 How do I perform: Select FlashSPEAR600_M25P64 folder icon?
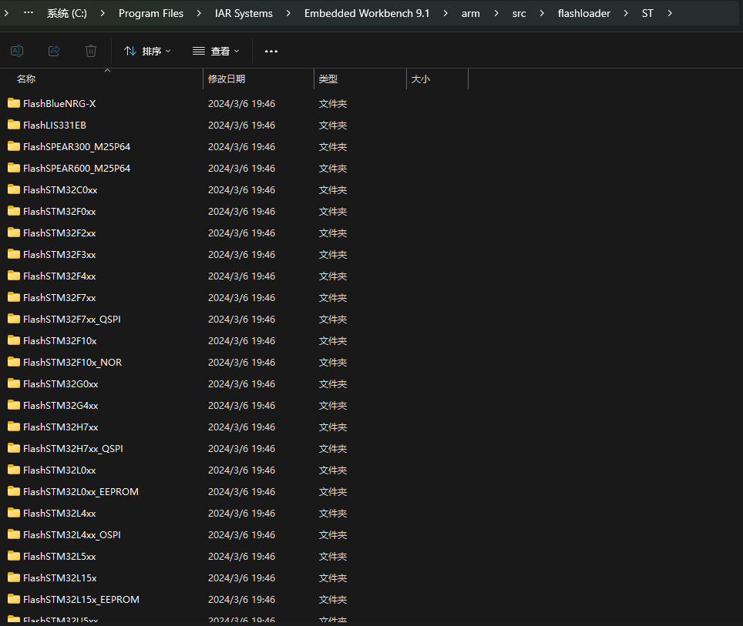[x=14, y=168]
